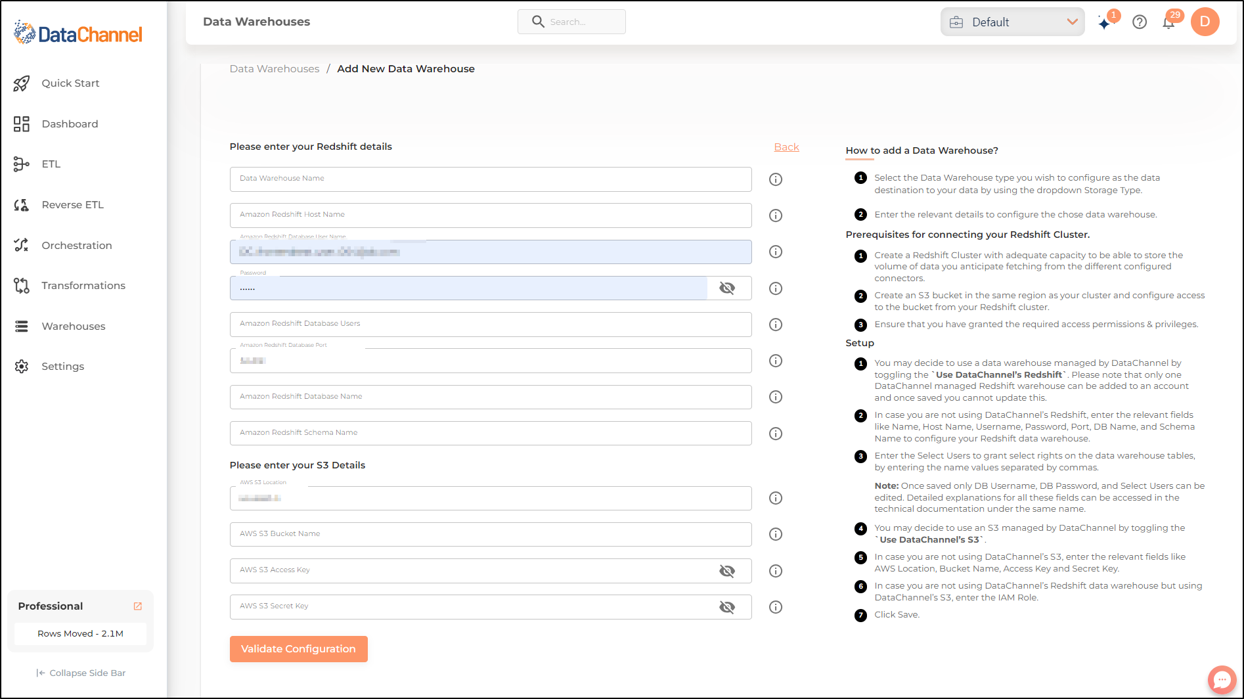Focus Amazon Redshift Host Name field
Screen dimensions: 1244x699
click(491, 215)
